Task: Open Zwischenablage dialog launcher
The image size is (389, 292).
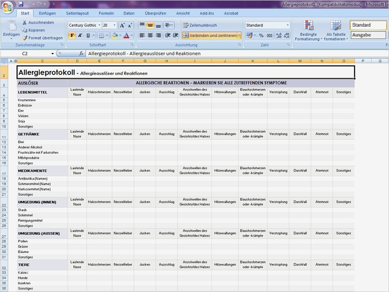Action: click(x=62, y=45)
